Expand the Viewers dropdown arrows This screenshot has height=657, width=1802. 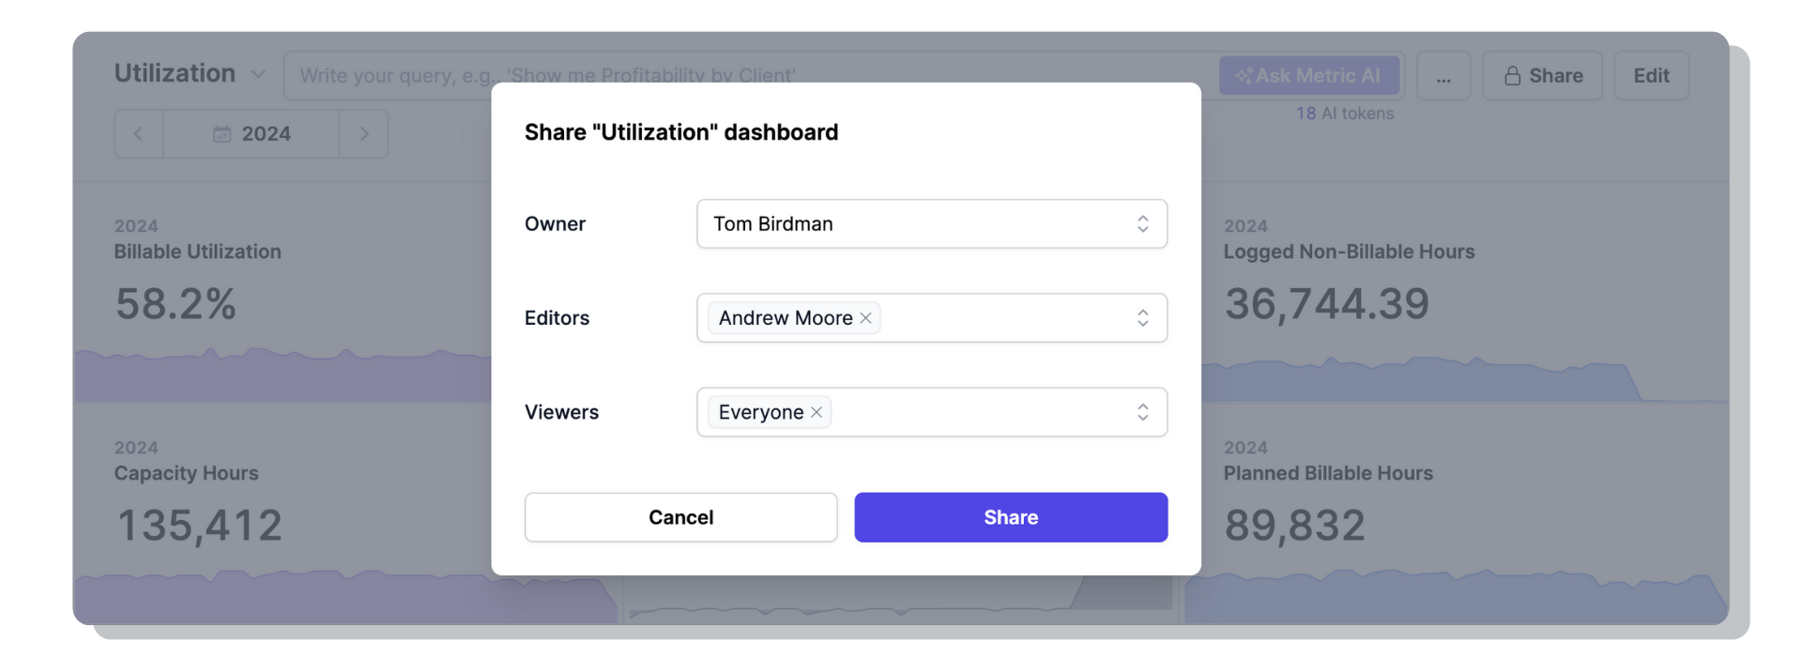[1142, 412]
